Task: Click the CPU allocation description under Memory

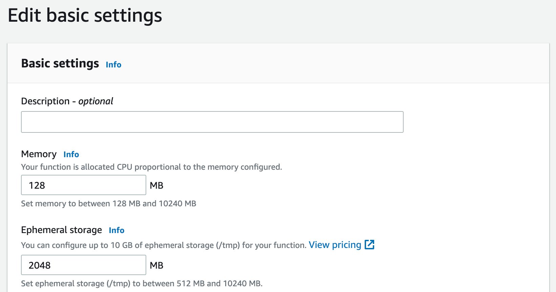Action: 151,167
